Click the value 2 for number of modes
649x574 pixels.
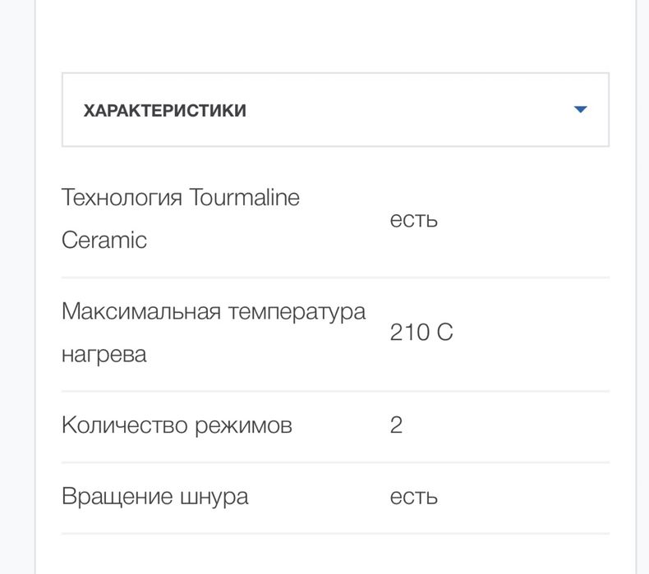396,425
